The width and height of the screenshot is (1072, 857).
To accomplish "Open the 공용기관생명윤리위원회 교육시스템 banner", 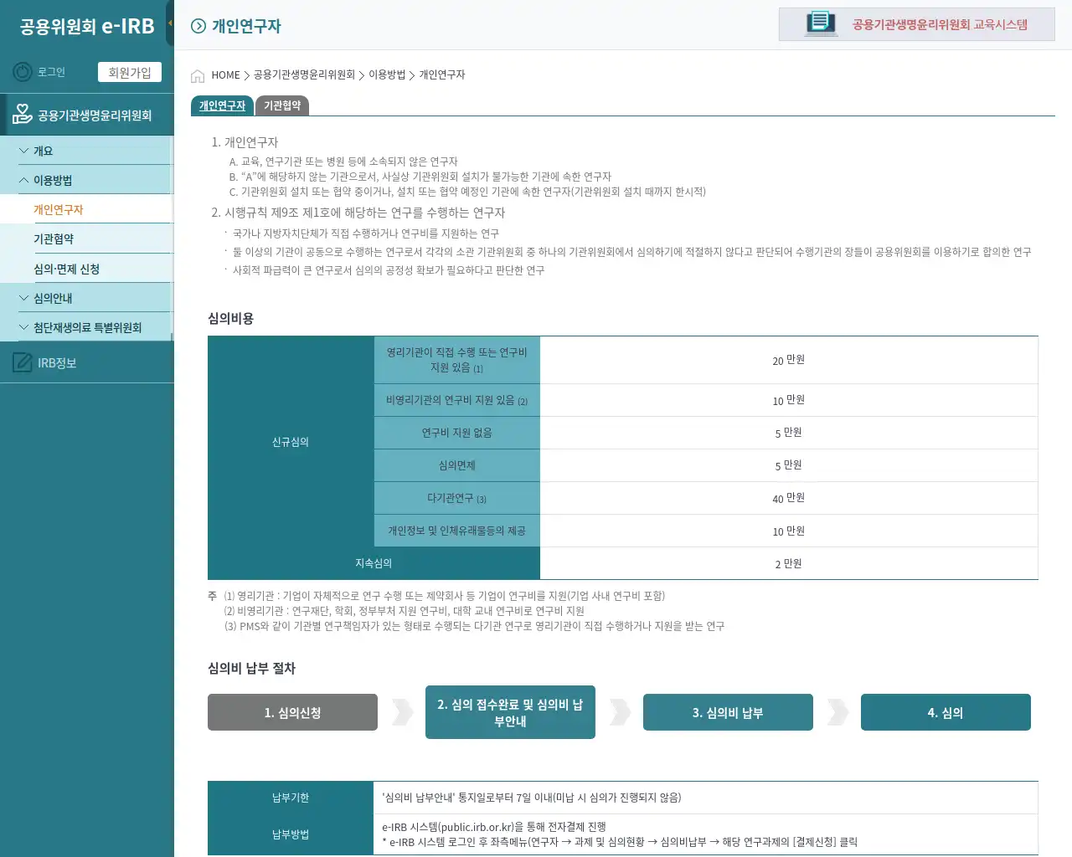I will pos(917,24).
